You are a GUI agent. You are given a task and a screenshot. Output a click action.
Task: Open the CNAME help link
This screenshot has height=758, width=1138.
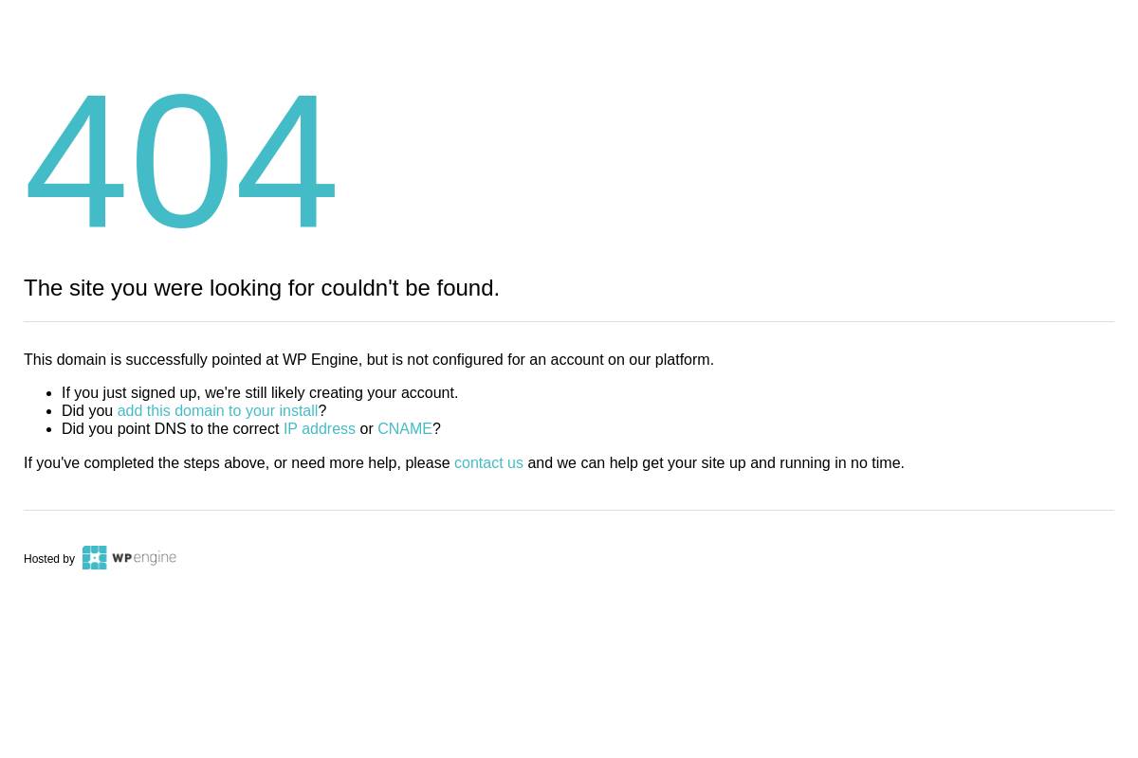click(x=405, y=428)
